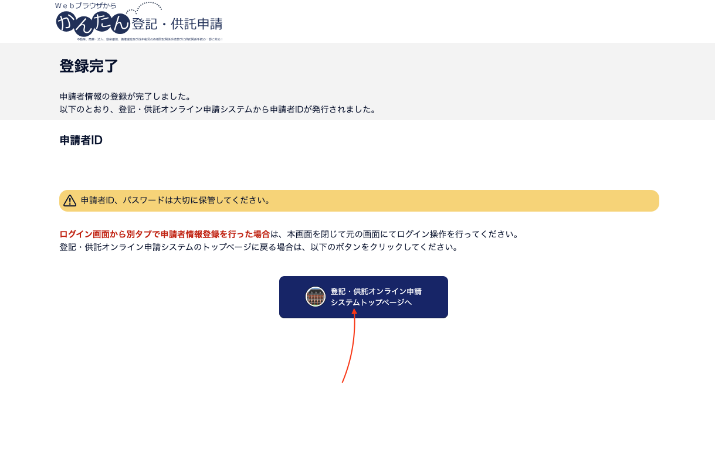
Task: Click the 申請者情報の登録が完了しました message
Action: pos(126,96)
